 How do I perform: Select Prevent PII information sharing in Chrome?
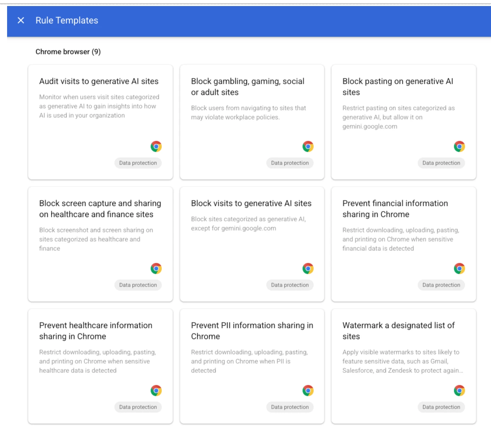(252, 331)
